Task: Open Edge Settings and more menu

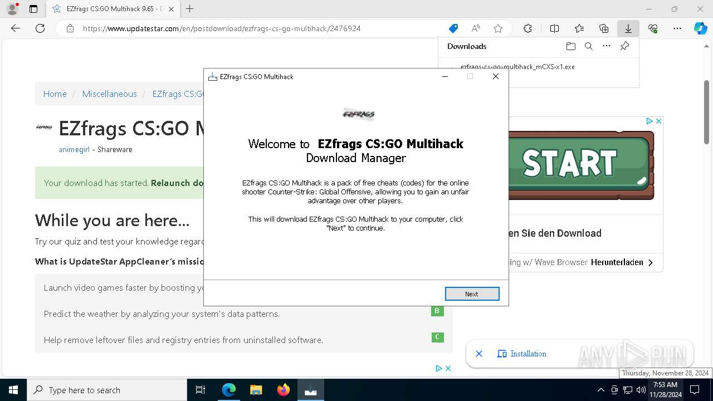Action: tap(677, 28)
